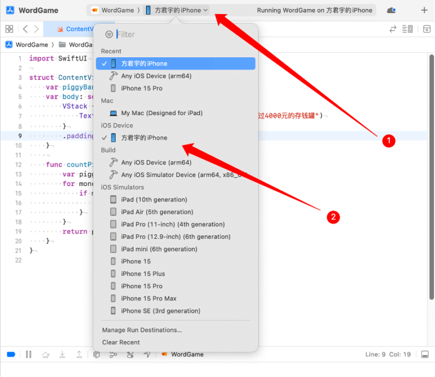Select 方君宇的iPhone under iOS Device
Viewport: 435px width, 377px height.
pyautogui.click(x=176, y=138)
